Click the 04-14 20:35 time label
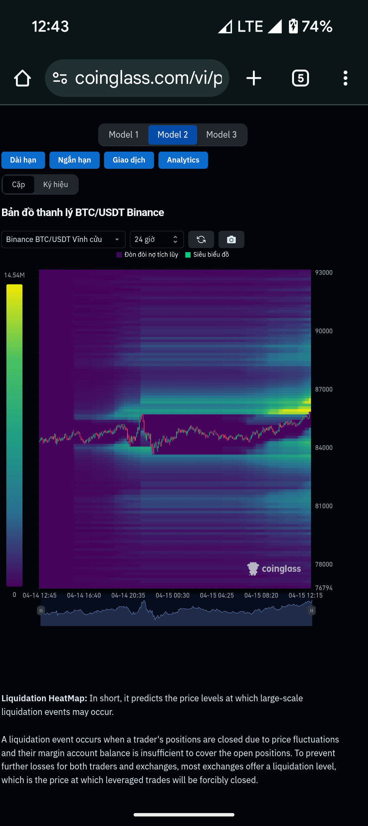This screenshot has width=368, height=826. tap(128, 595)
